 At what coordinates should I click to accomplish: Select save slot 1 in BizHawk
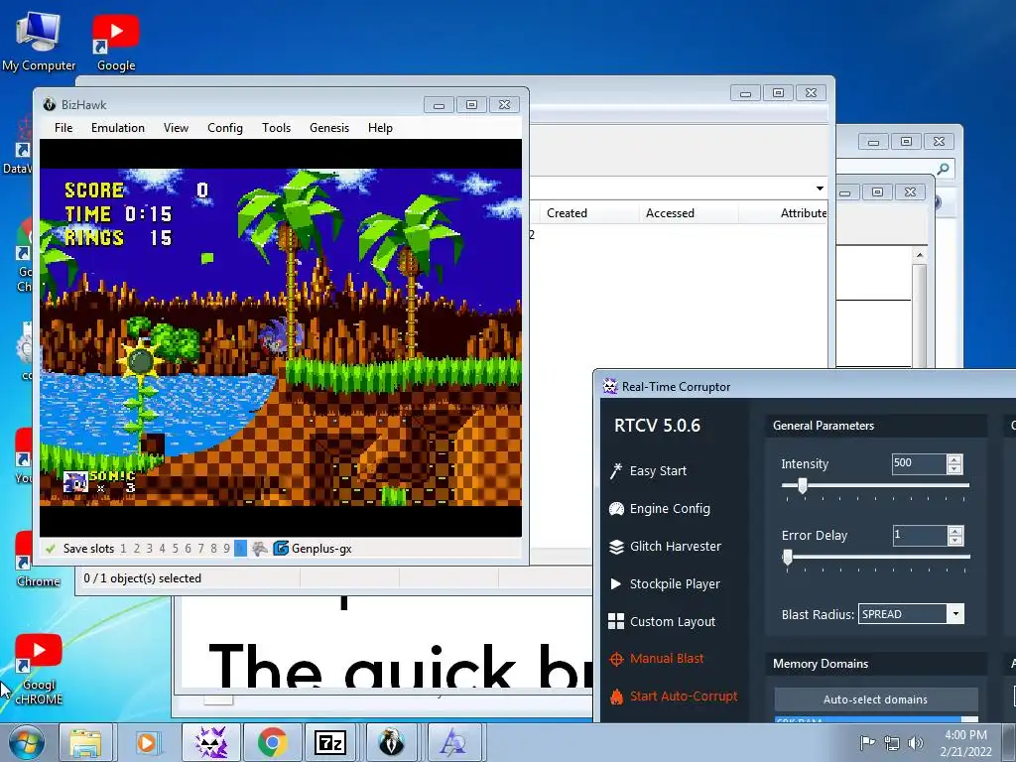click(x=123, y=548)
